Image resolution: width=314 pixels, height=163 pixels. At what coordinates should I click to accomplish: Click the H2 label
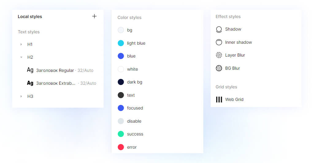pyautogui.click(x=30, y=57)
